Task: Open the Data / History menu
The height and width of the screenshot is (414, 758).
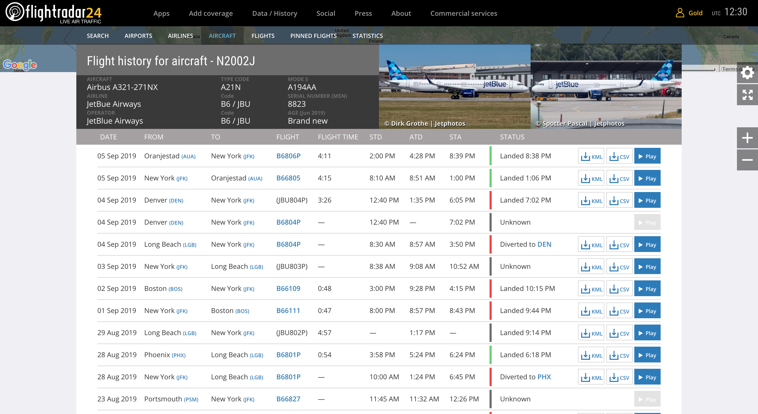Action: click(x=274, y=13)
